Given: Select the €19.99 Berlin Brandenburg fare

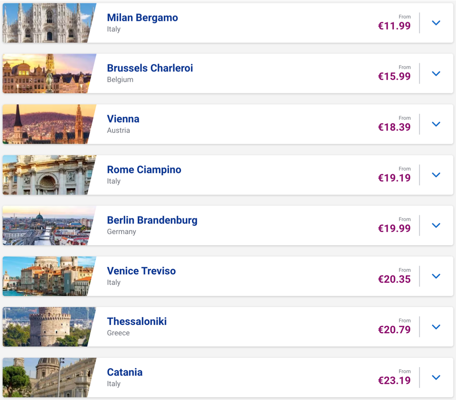Looking at the screenshot, I should (394, 228).
